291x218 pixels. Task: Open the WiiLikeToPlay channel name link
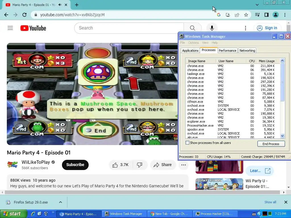point(36,162)
